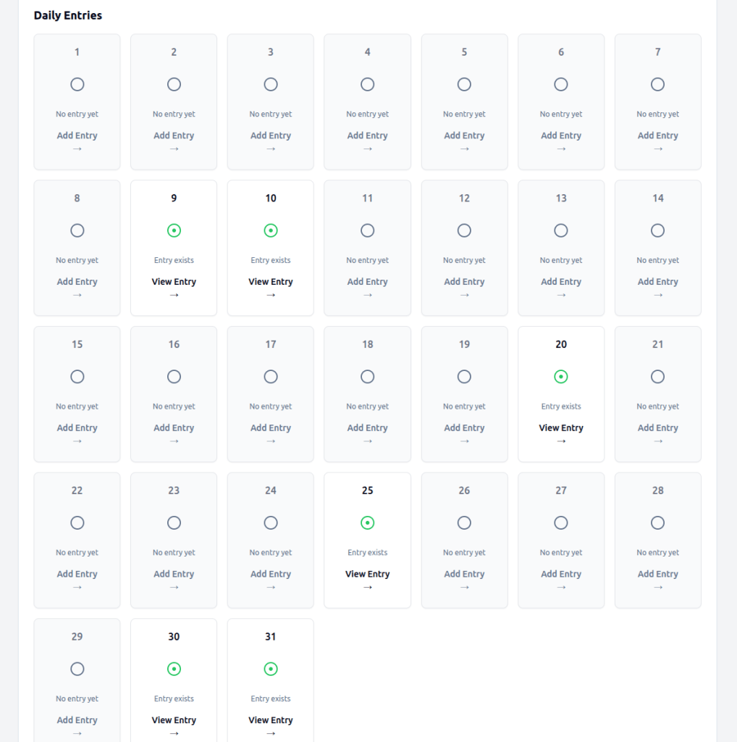Open View Entry for day 9
Viewport: 737px width, 742px height.
coord(174,282)
